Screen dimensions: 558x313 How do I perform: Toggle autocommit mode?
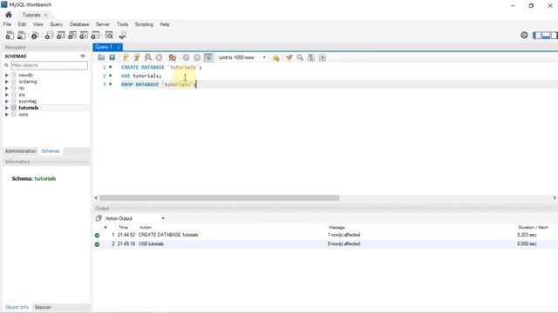(208, 57)
